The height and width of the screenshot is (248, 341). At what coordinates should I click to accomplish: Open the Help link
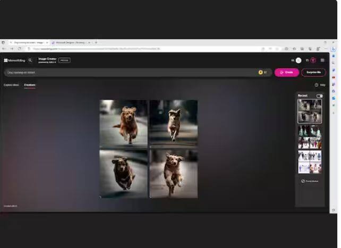click(x=320, y=85)
